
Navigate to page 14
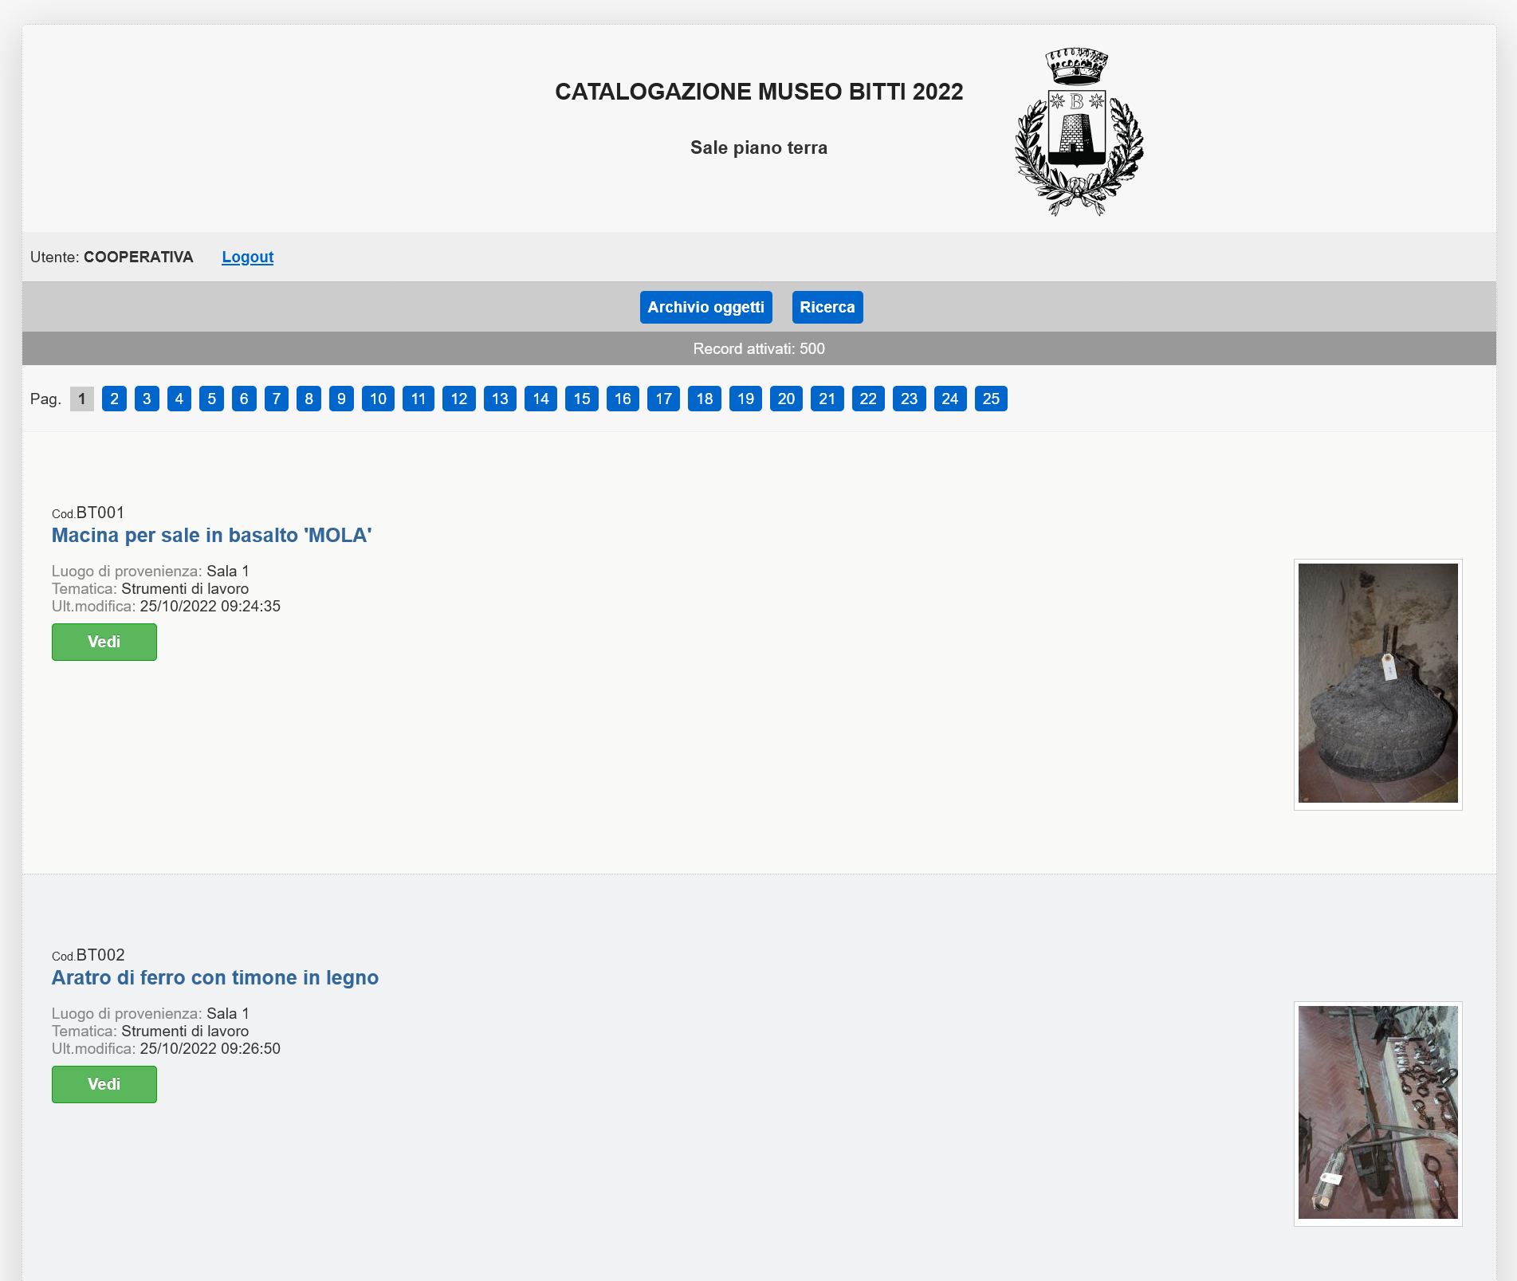[x=540, y=399]
